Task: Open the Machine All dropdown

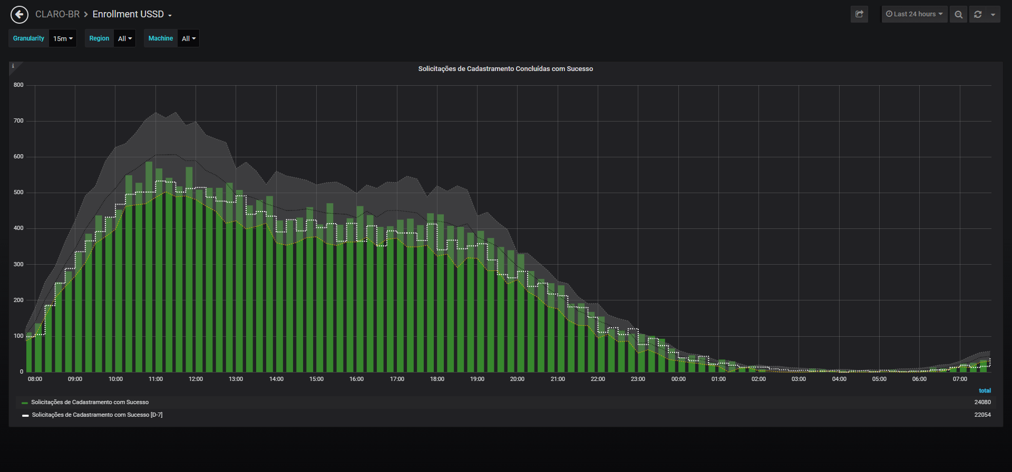Action: (x=189, y=38)
